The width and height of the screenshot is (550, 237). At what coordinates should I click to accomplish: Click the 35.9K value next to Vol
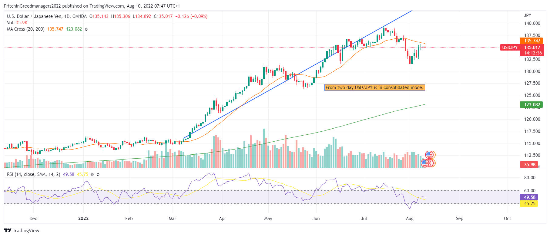click(22, 23)
